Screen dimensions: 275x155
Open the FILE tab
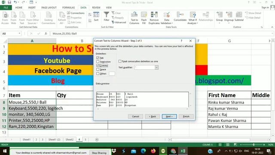coord(6,8)
